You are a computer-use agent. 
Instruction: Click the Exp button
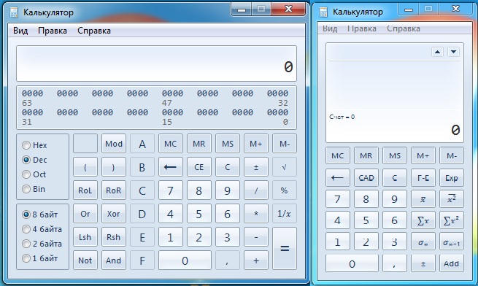click(452, 177)
